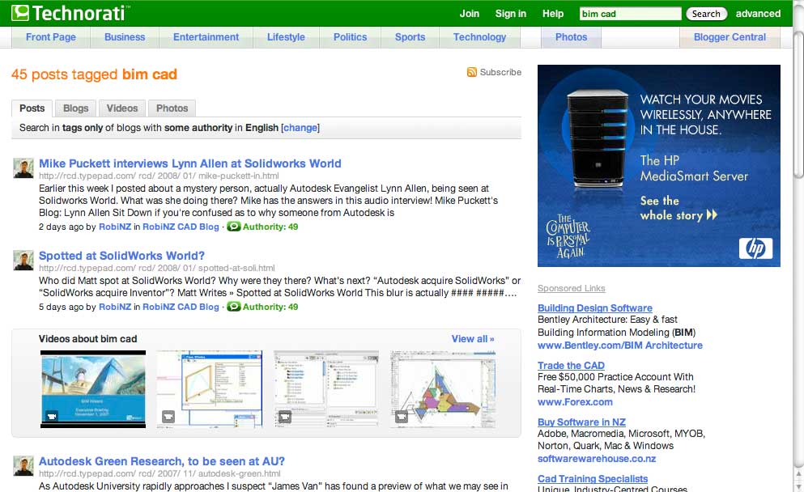The height and width of the screenshot is (492, 804).
Task: Open second video thumbnail showing a wireframe
Action: pyautogui.click(x=209, y=389)
